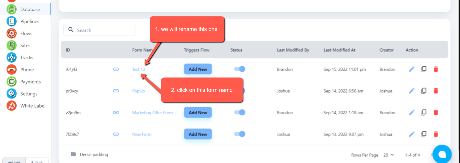Open the White Label section

[33, 106]
